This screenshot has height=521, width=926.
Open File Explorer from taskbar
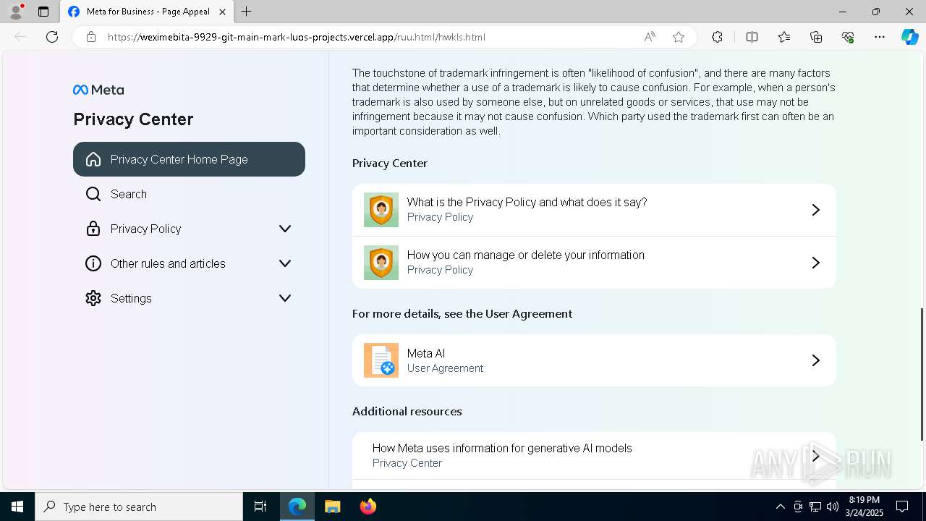(332, 507)
